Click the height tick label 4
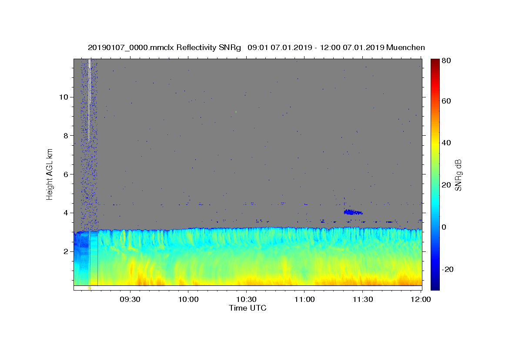 (x=65, y=213)
